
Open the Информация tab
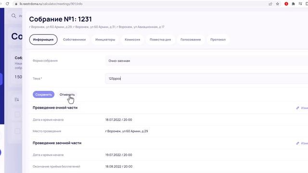43,39
